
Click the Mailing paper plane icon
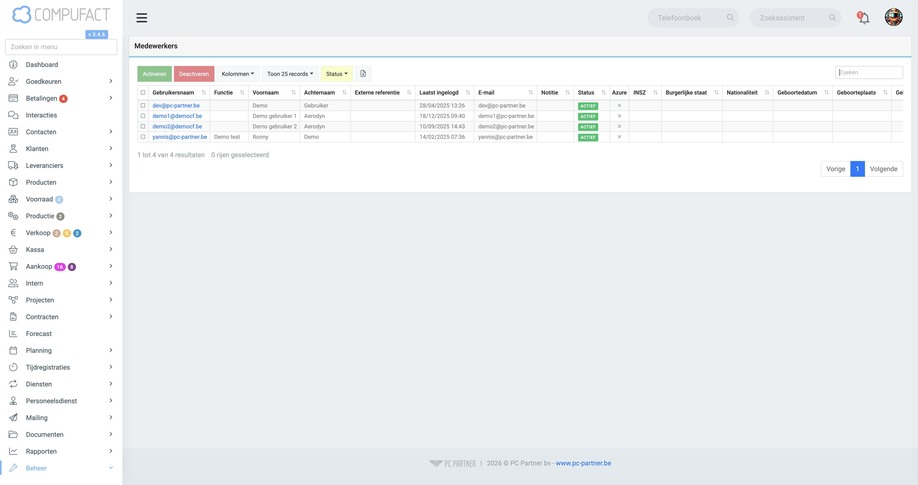click(x=13, y=418)
